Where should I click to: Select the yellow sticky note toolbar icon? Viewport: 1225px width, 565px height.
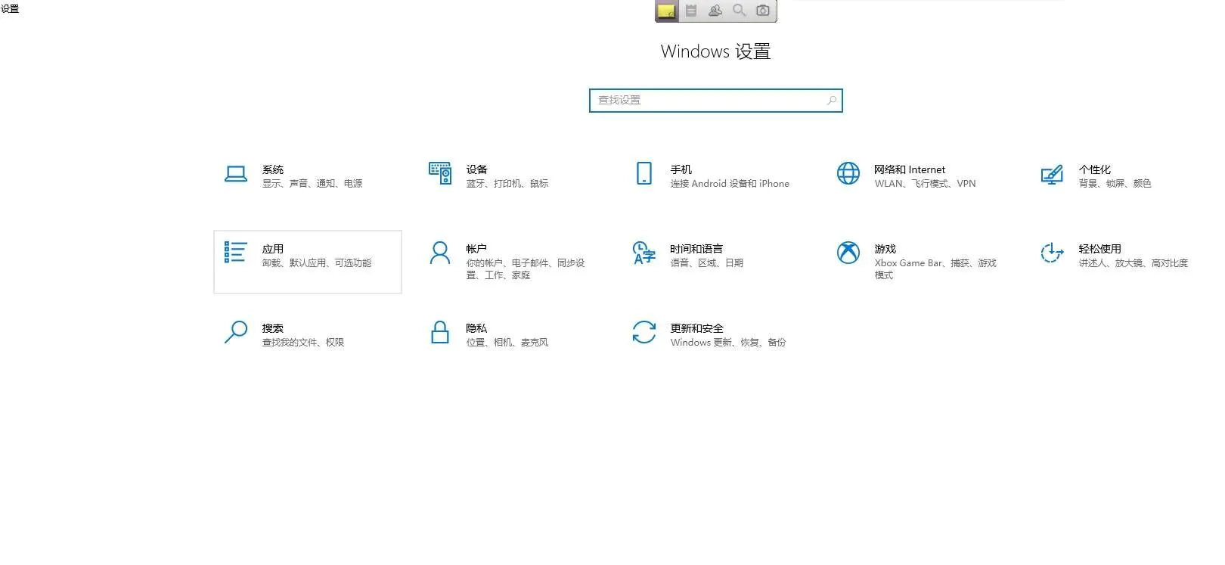[666, 11]
